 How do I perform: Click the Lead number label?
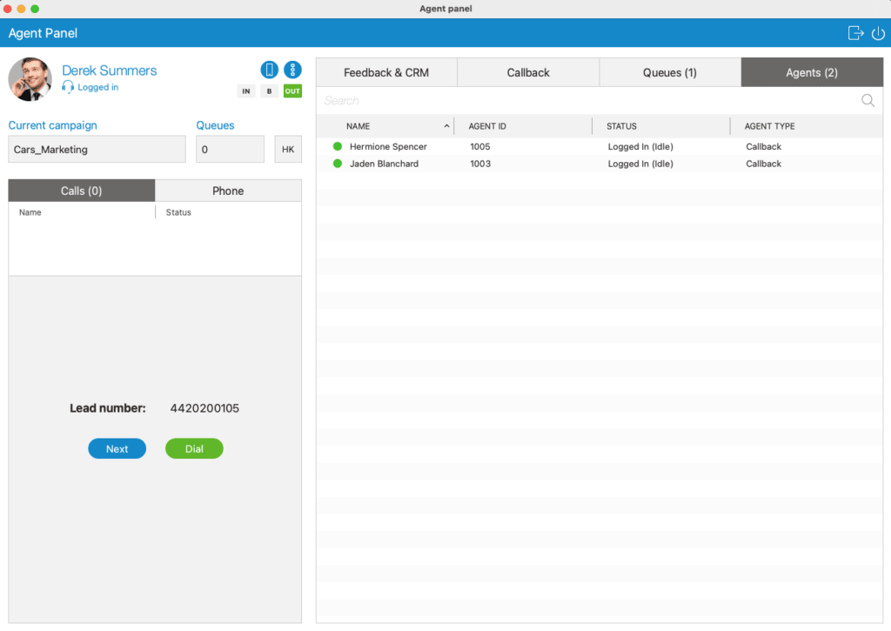point(107,408)
